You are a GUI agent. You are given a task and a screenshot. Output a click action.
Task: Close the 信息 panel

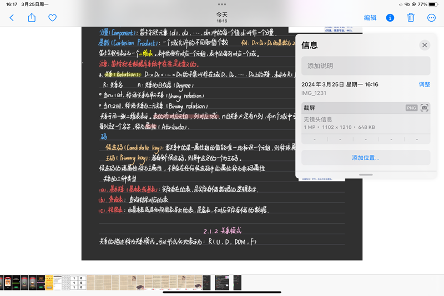[x=425, y=46]
